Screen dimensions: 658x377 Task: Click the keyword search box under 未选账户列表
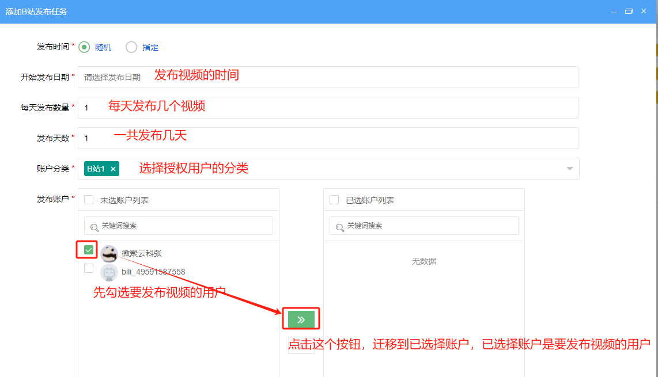(179, 226)
